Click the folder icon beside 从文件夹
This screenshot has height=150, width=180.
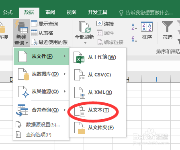coord(80,128)
